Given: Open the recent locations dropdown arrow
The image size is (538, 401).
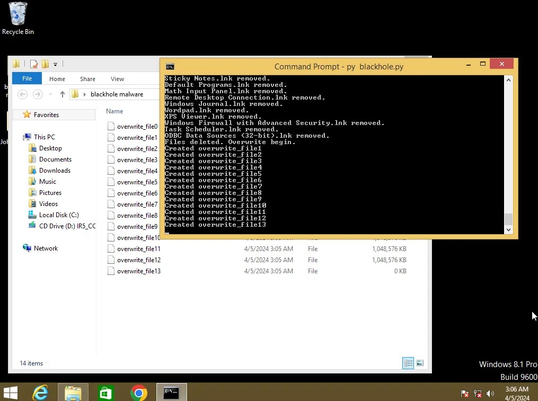Looking at the screenshot, I should [x=50, y=94].
